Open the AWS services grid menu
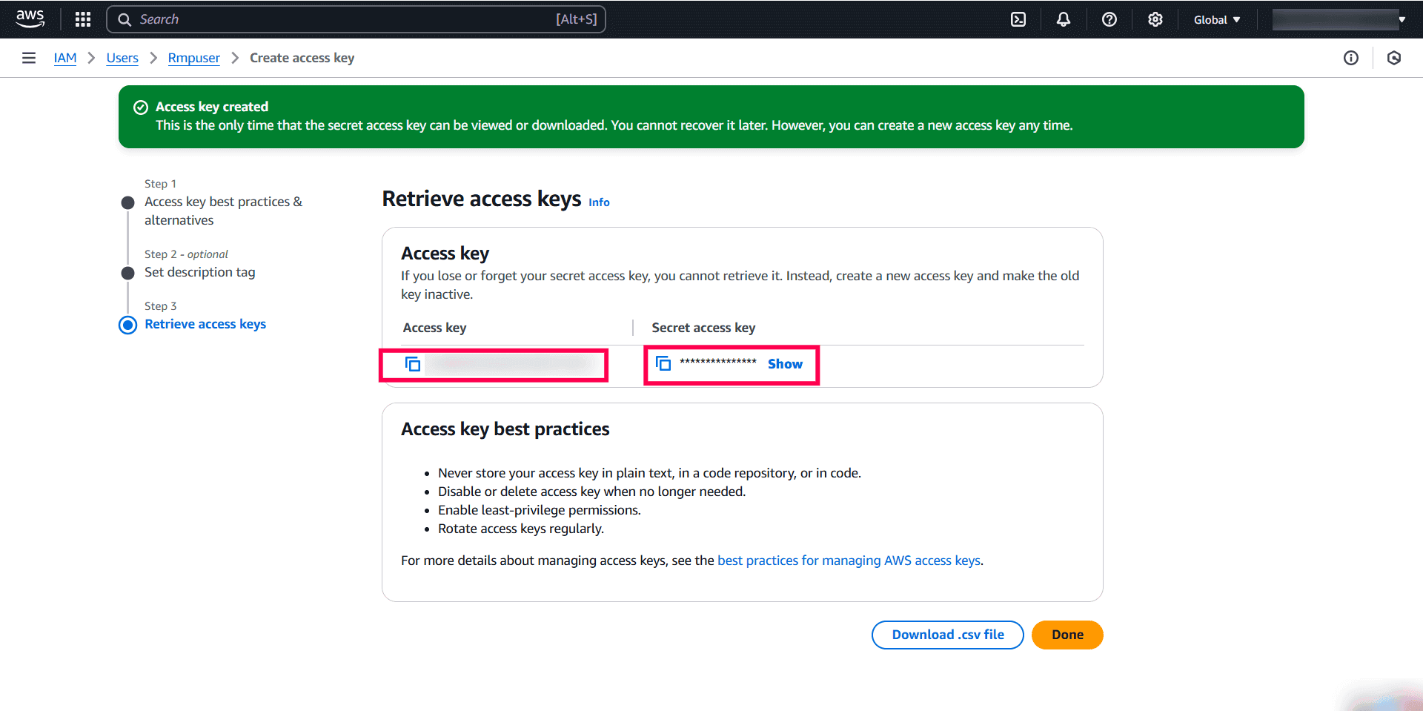Screen dimensions: 1423x711 83,19
